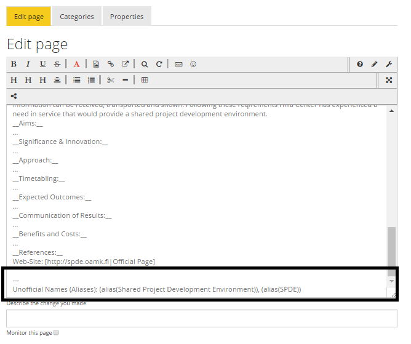The image size is (411, 344).
Task: Click on '__References:__' line
Action: coord(38,252)
